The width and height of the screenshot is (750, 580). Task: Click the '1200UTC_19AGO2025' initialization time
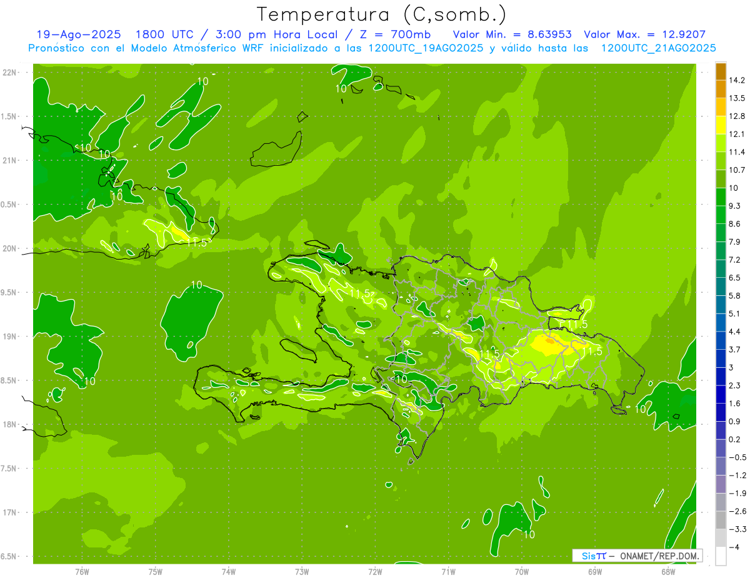coord(425,48)
